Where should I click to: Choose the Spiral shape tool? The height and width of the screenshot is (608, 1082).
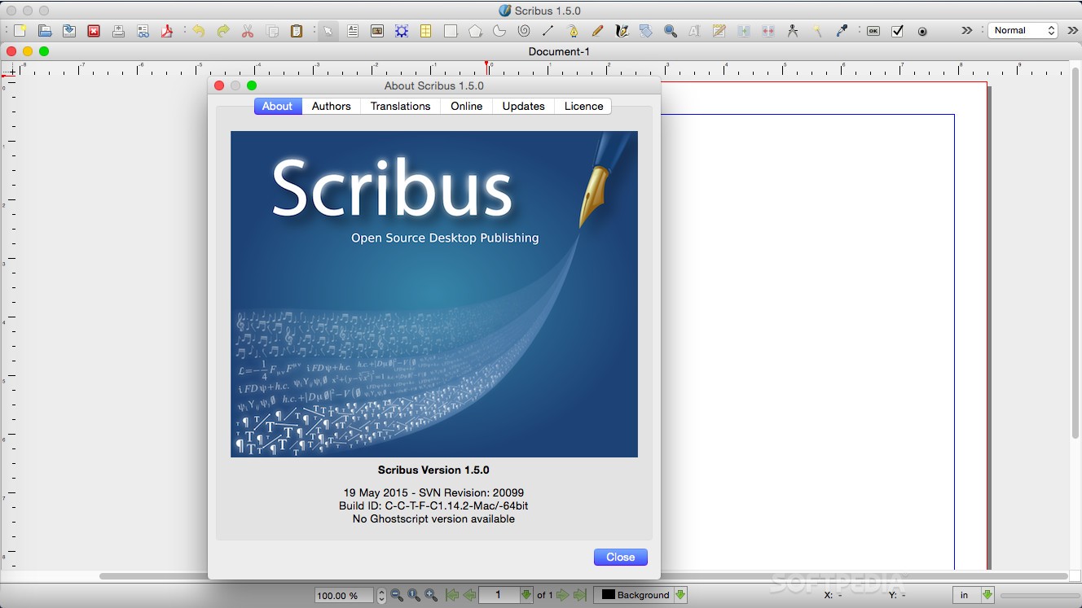[x=524, y=31]
